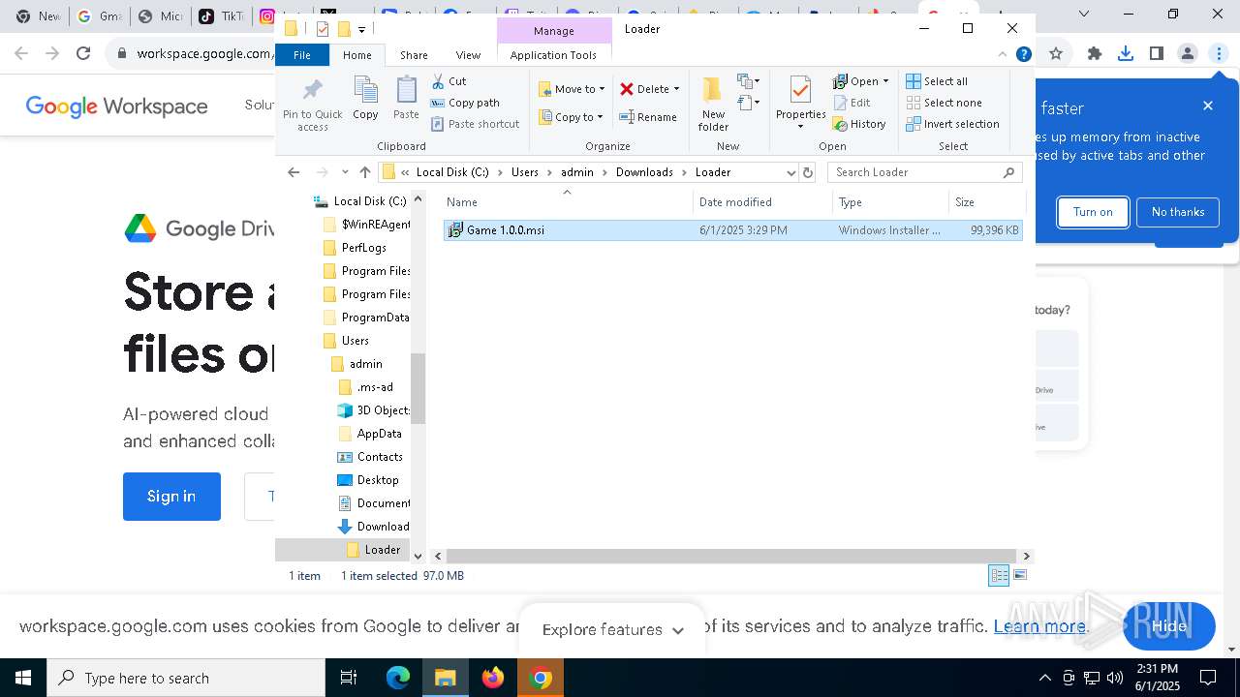Select Desktop in navigation tree
This screenshot has height=697, width=1240.
click(x=377, y=480)
